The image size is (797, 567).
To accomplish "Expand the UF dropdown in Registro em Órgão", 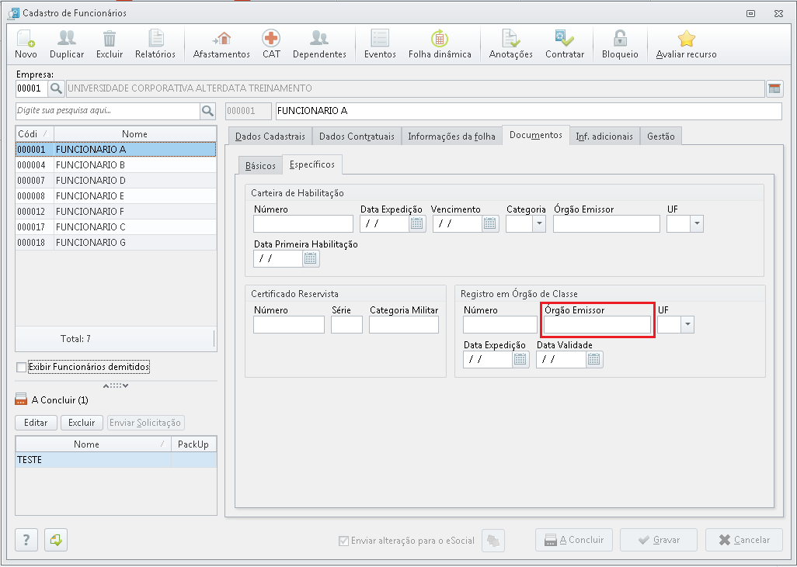I will [687, 324].
